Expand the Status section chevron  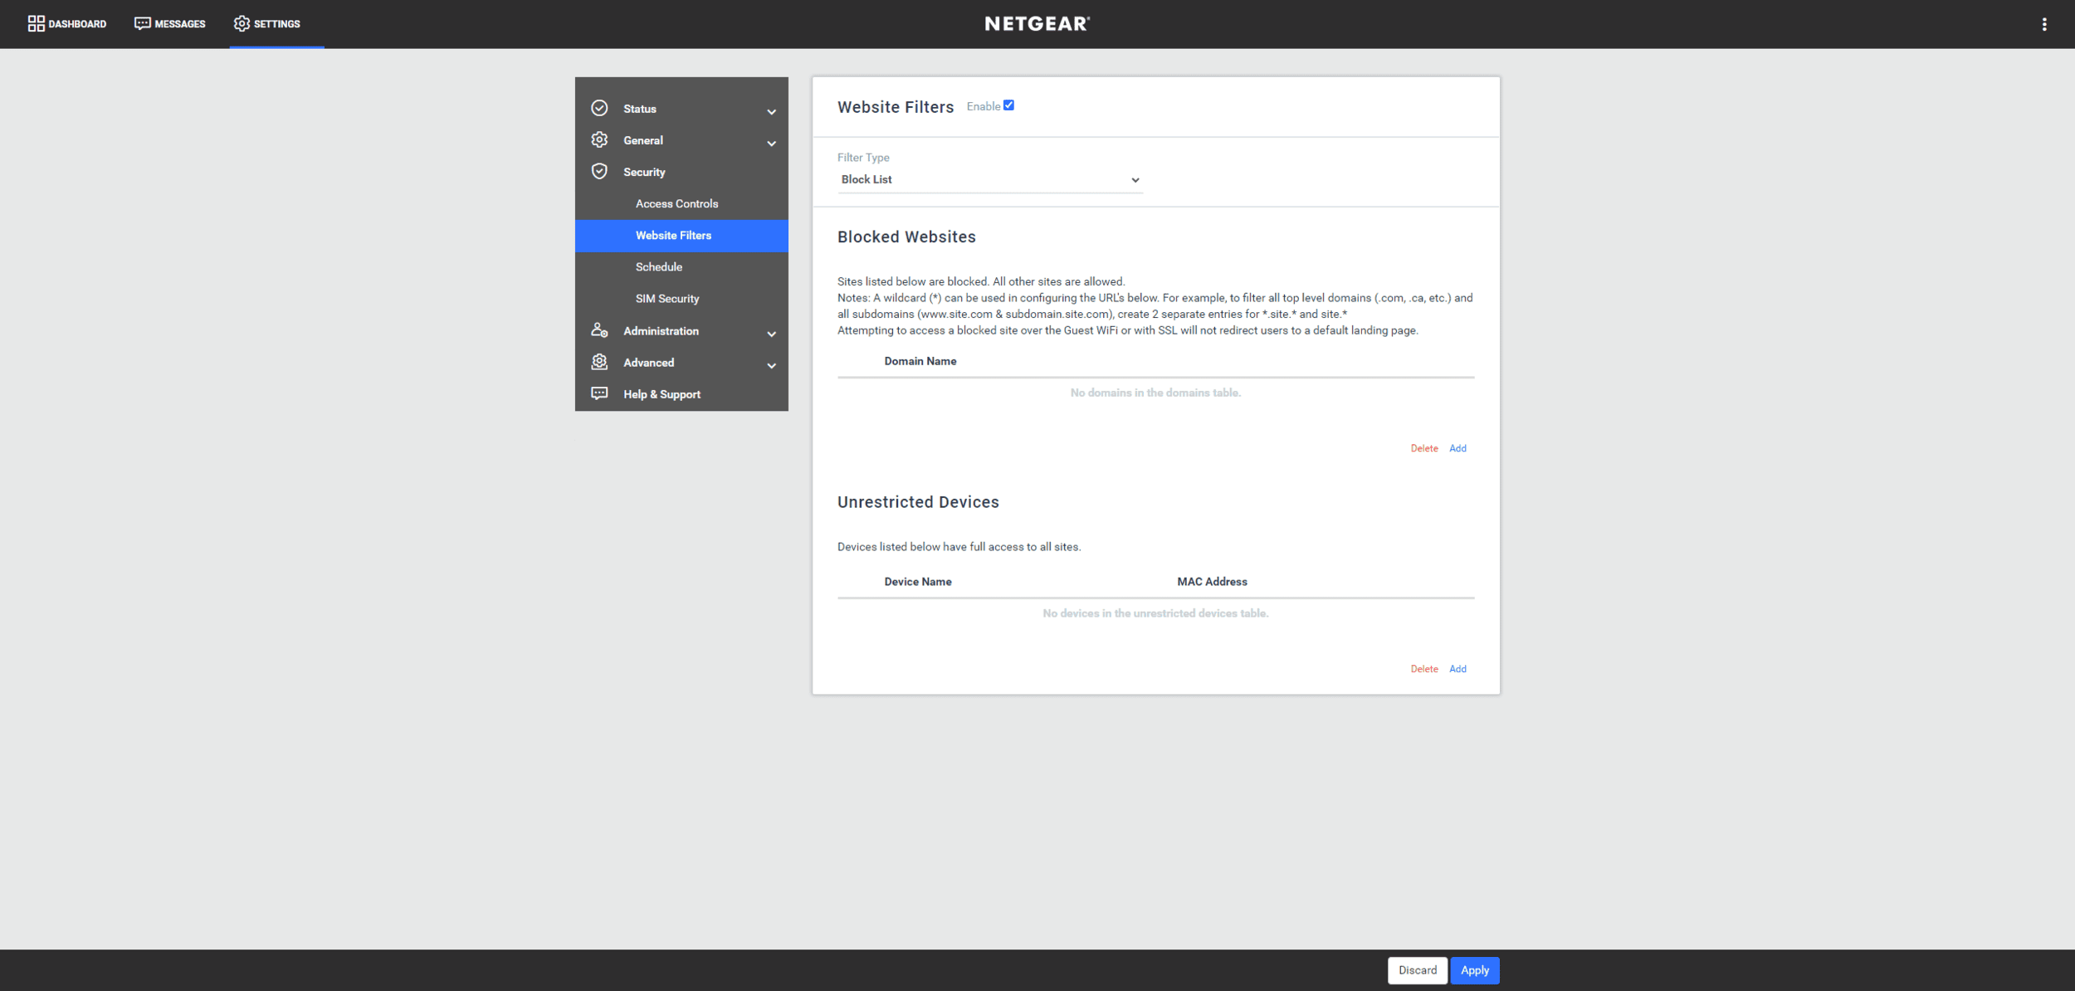pos(771,112)
